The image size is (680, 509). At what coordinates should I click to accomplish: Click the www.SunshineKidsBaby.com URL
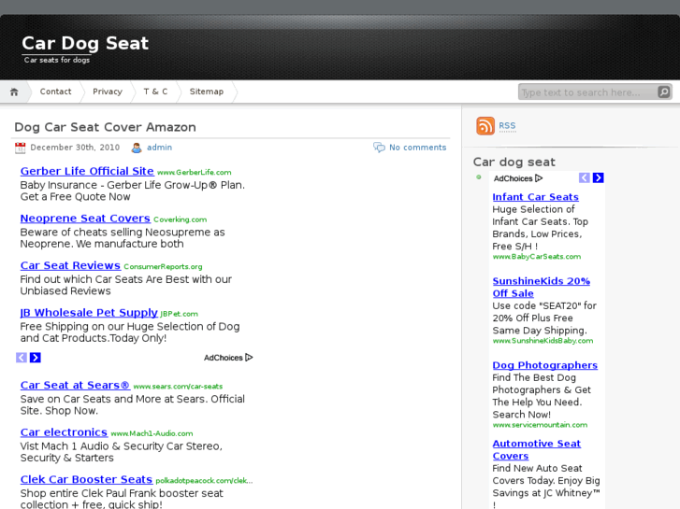tap(543, 341)
